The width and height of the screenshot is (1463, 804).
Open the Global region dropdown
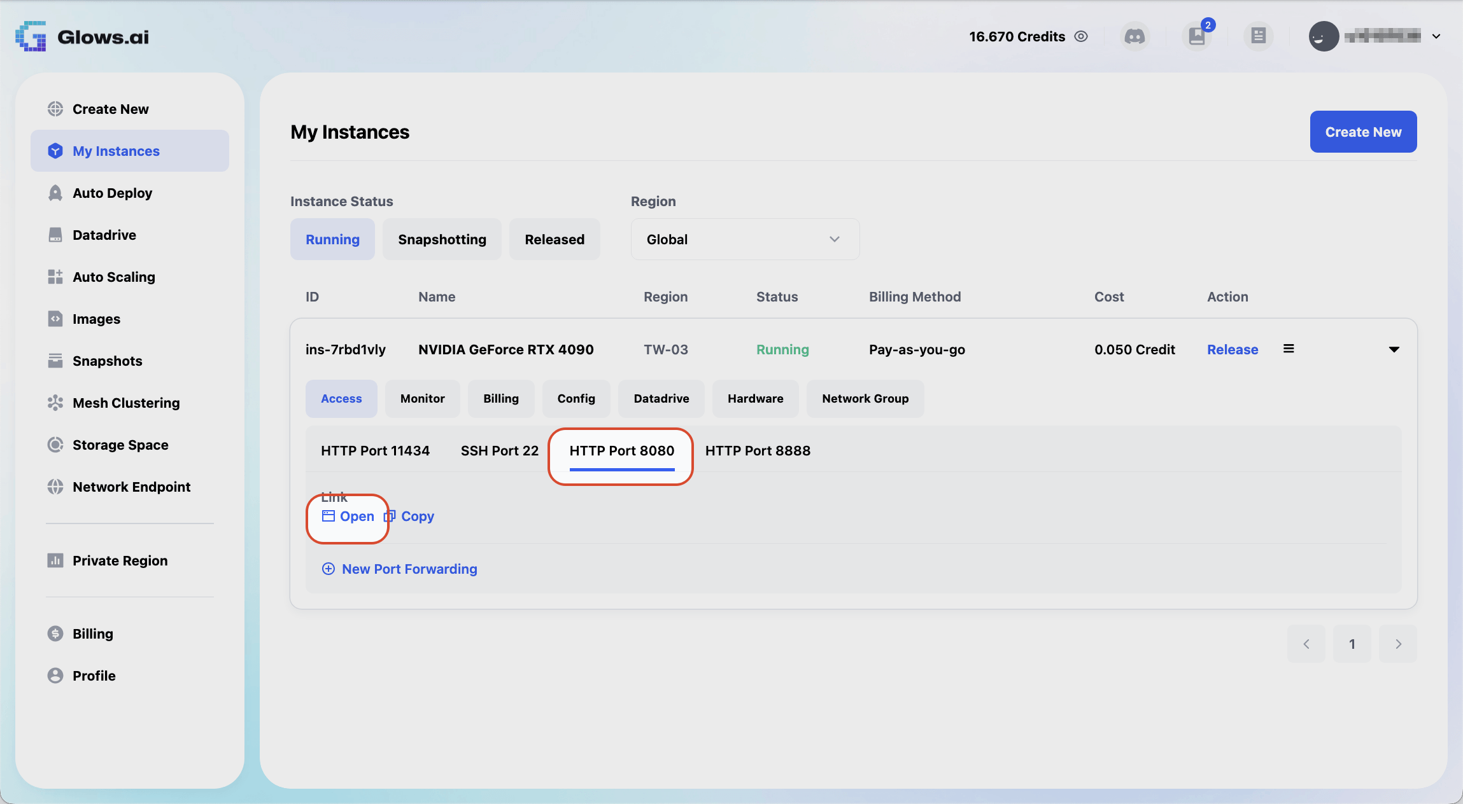point(745,239)
